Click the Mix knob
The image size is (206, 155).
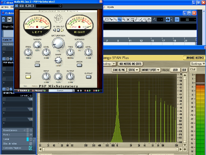tap(58, 77)
